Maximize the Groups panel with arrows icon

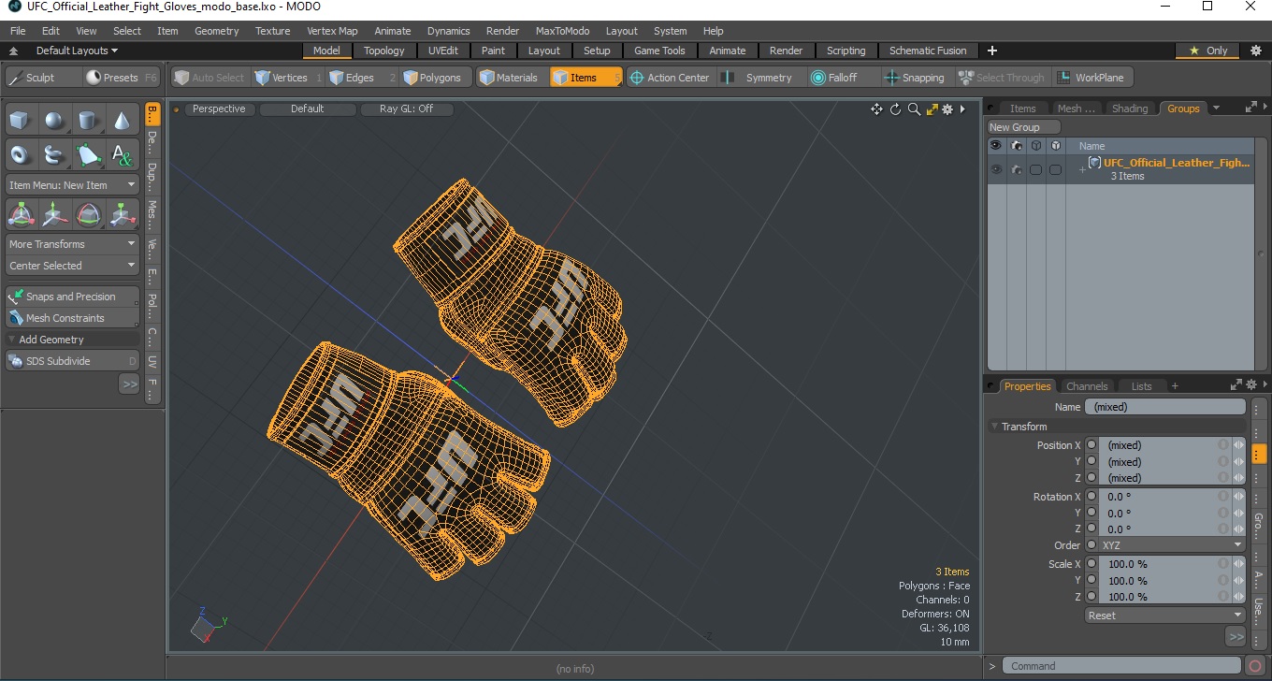[1251, 109]
